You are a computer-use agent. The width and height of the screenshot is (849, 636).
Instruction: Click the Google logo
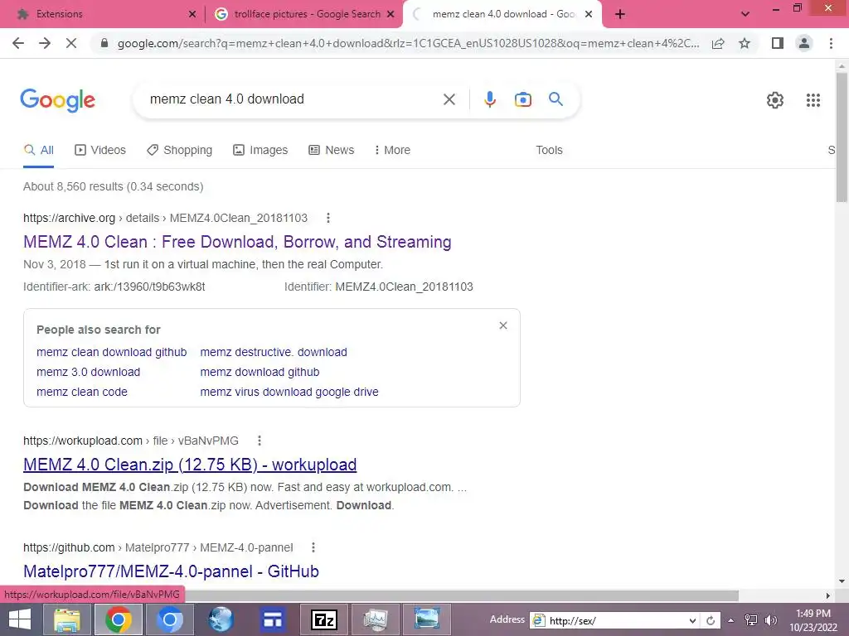pos(58,100)
